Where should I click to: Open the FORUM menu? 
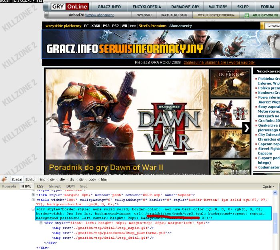coord(267,7)
